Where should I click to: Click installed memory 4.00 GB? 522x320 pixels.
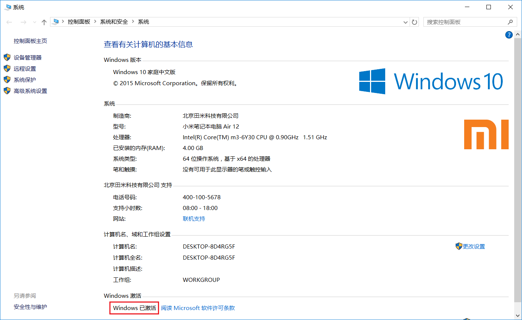pos(193,148)
